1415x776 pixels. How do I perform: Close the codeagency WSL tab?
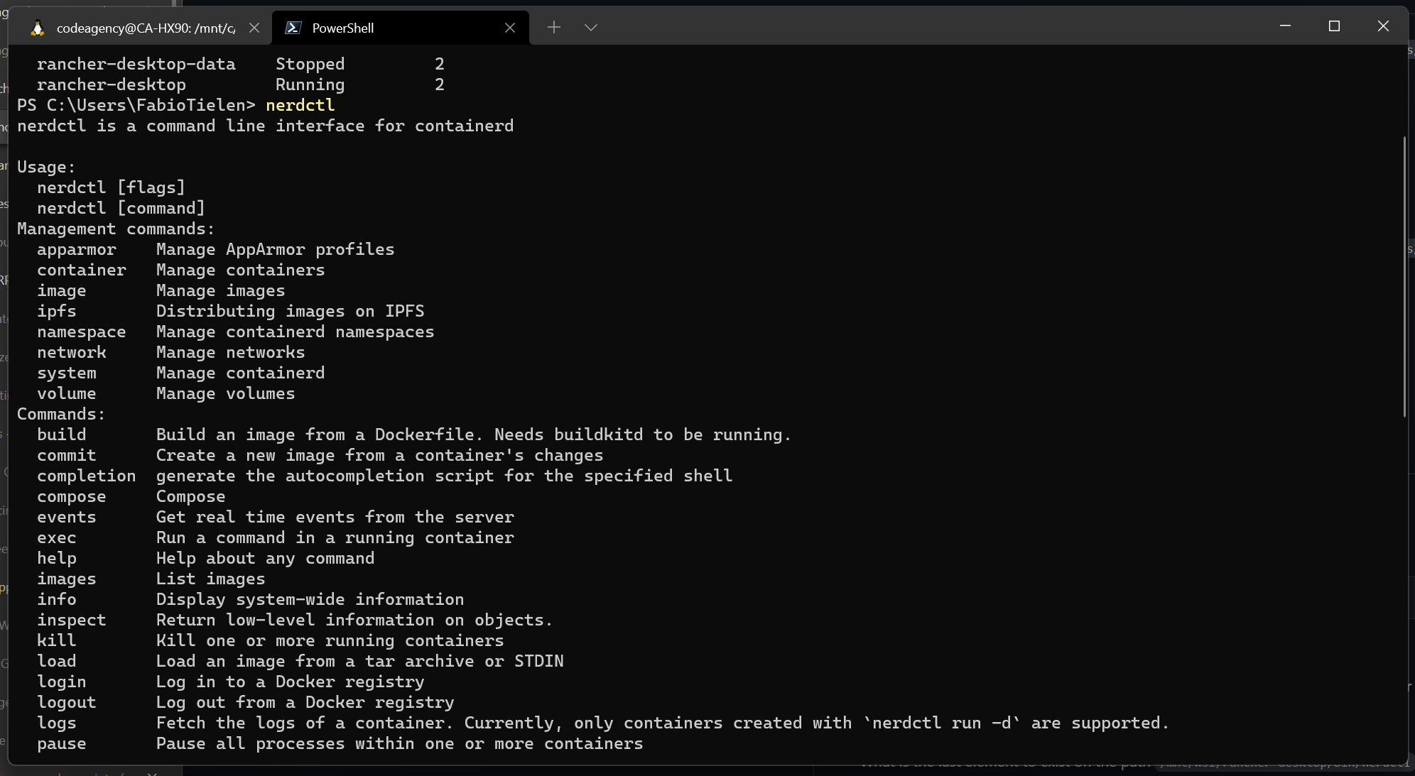tap(255, 27)
